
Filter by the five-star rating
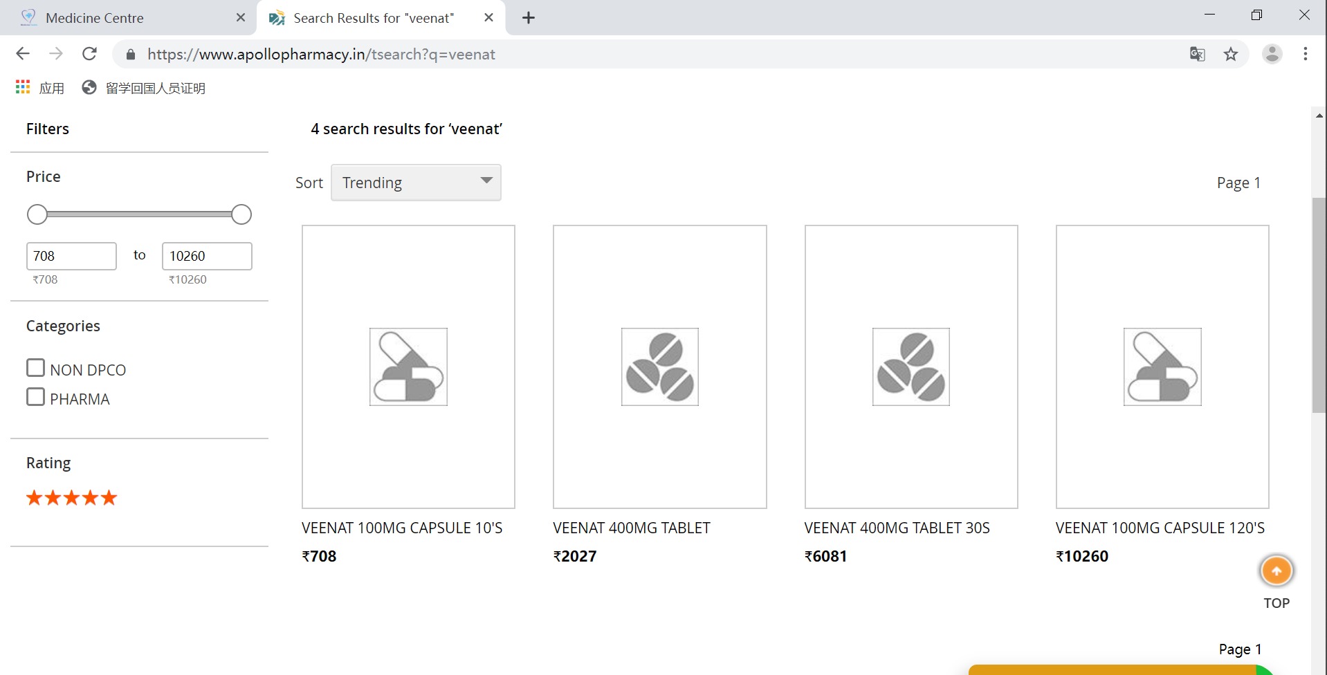[71, 498]
